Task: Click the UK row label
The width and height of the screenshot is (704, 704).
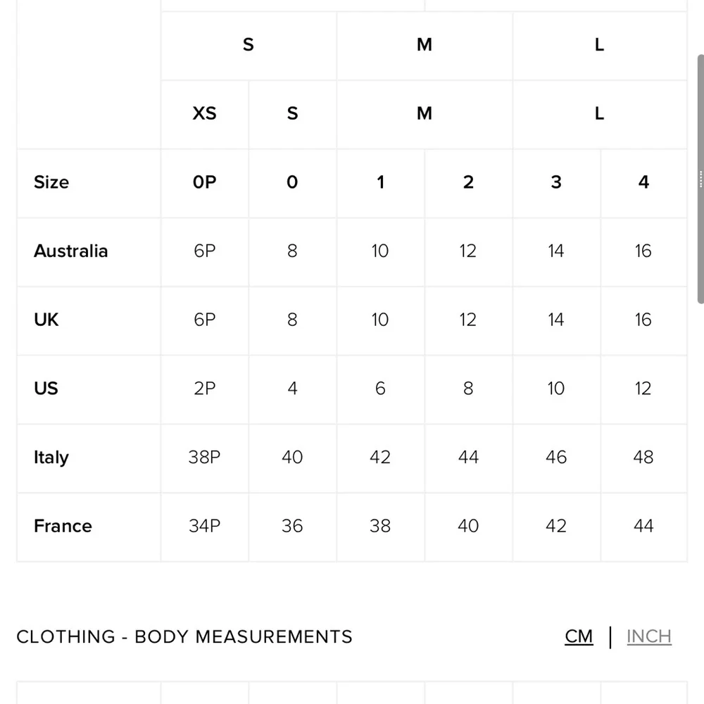Action: tap(46, 320)
